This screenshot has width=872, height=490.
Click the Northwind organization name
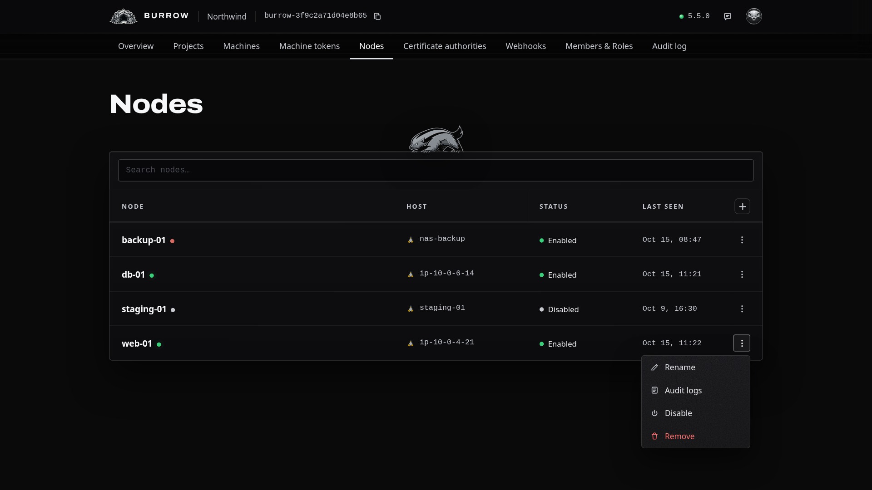227,16
